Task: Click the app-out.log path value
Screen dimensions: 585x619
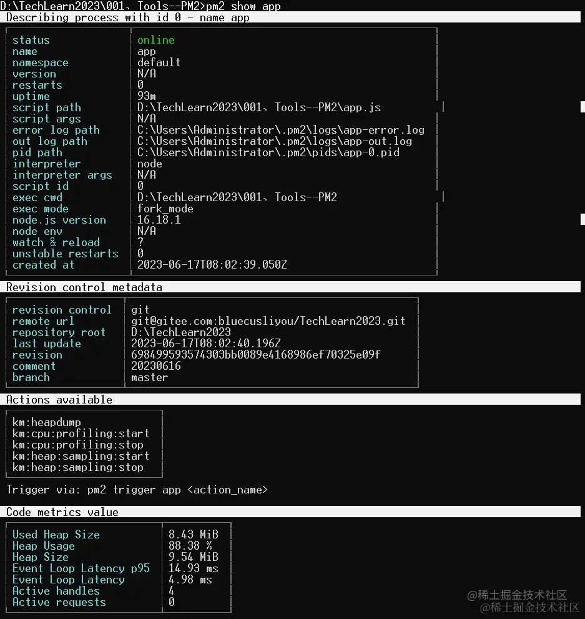Action: pos(275,141)
